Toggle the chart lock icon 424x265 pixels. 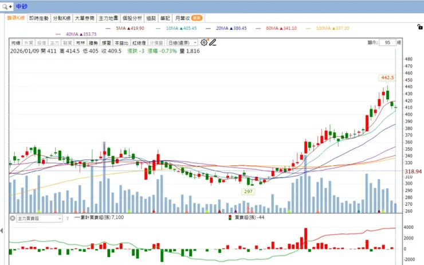[419, 27]
